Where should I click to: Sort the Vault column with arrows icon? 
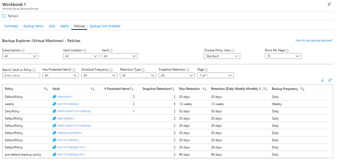[x=93, y=89]
